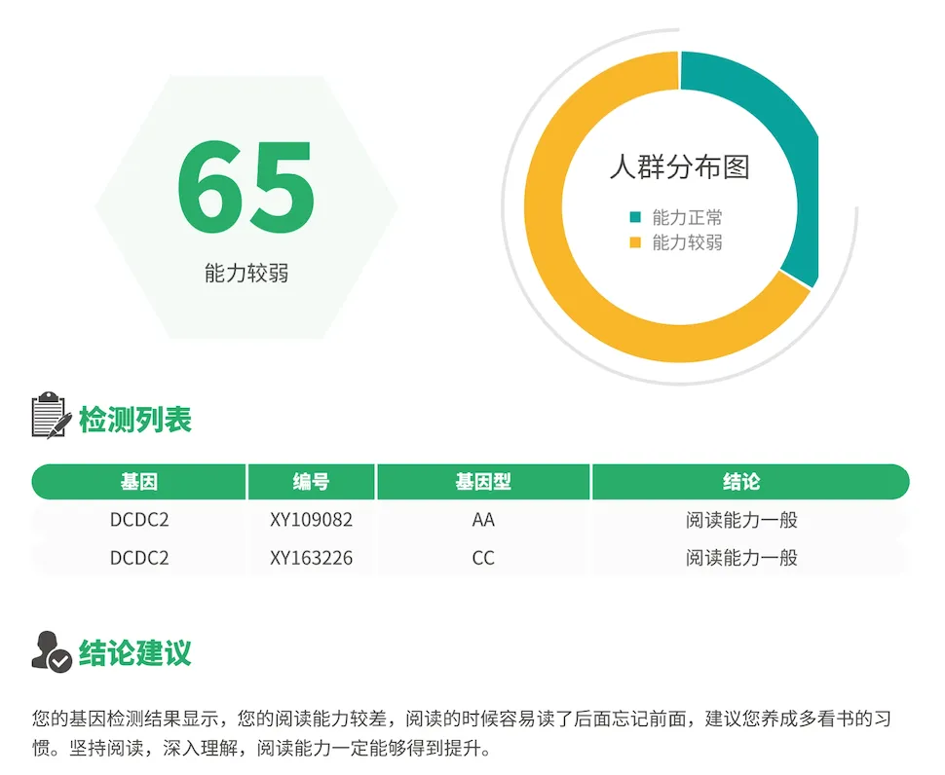The width and height of the screenshot is (945, 775).
Task: Click the 基因型 column header
Action: (483, 482)
